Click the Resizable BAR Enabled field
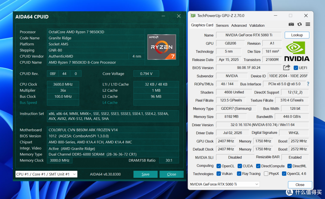This screenshot has height=199, width=325. tap(295, 157)
